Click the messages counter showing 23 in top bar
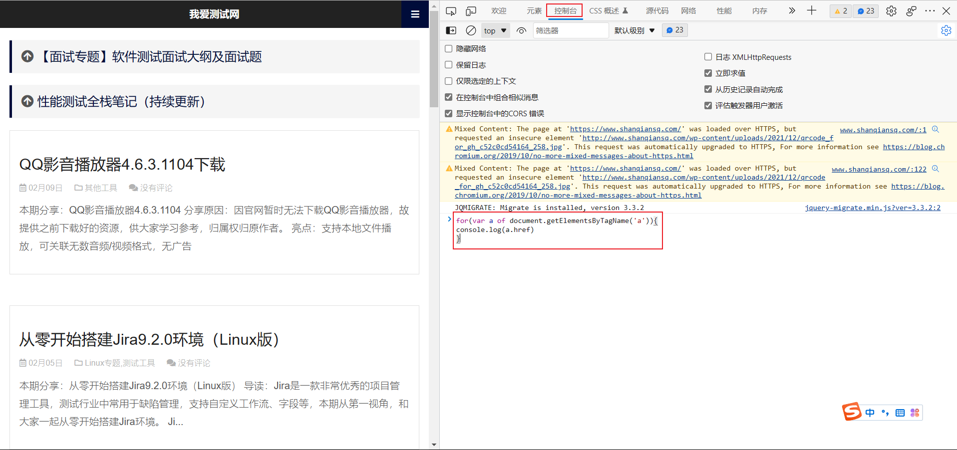 [866, 11]
